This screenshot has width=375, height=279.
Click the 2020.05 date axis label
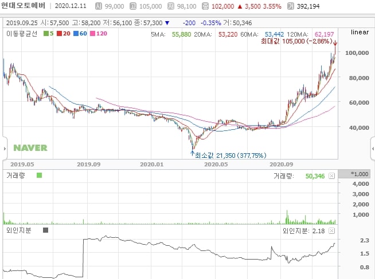point(216,164)
